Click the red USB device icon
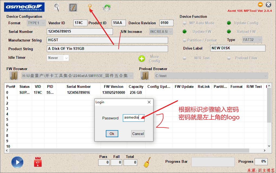 [x=38, y=162]
